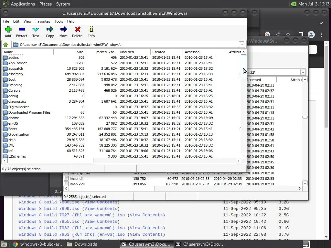Click front window scroll up arrow

pyautogui.click(x=243, y=52)
